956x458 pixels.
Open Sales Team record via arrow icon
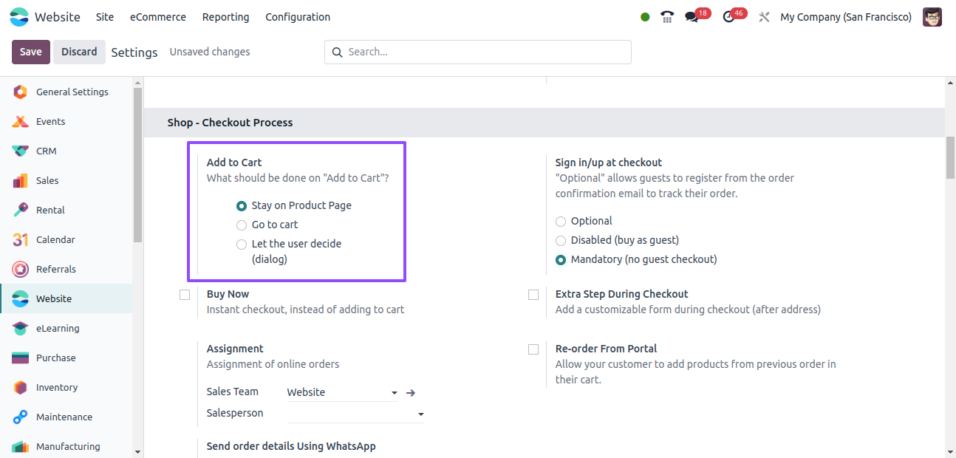(x=412, y=393)
